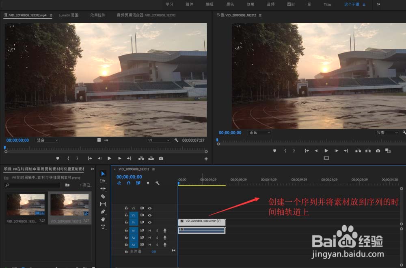Select the Pen tool in timeline toolbar
The image size is (406, 268).
tap(103, 211)
